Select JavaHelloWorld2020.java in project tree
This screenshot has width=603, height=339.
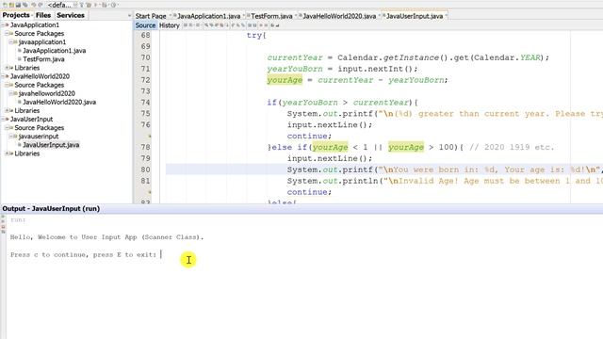(x=59, y=102)
